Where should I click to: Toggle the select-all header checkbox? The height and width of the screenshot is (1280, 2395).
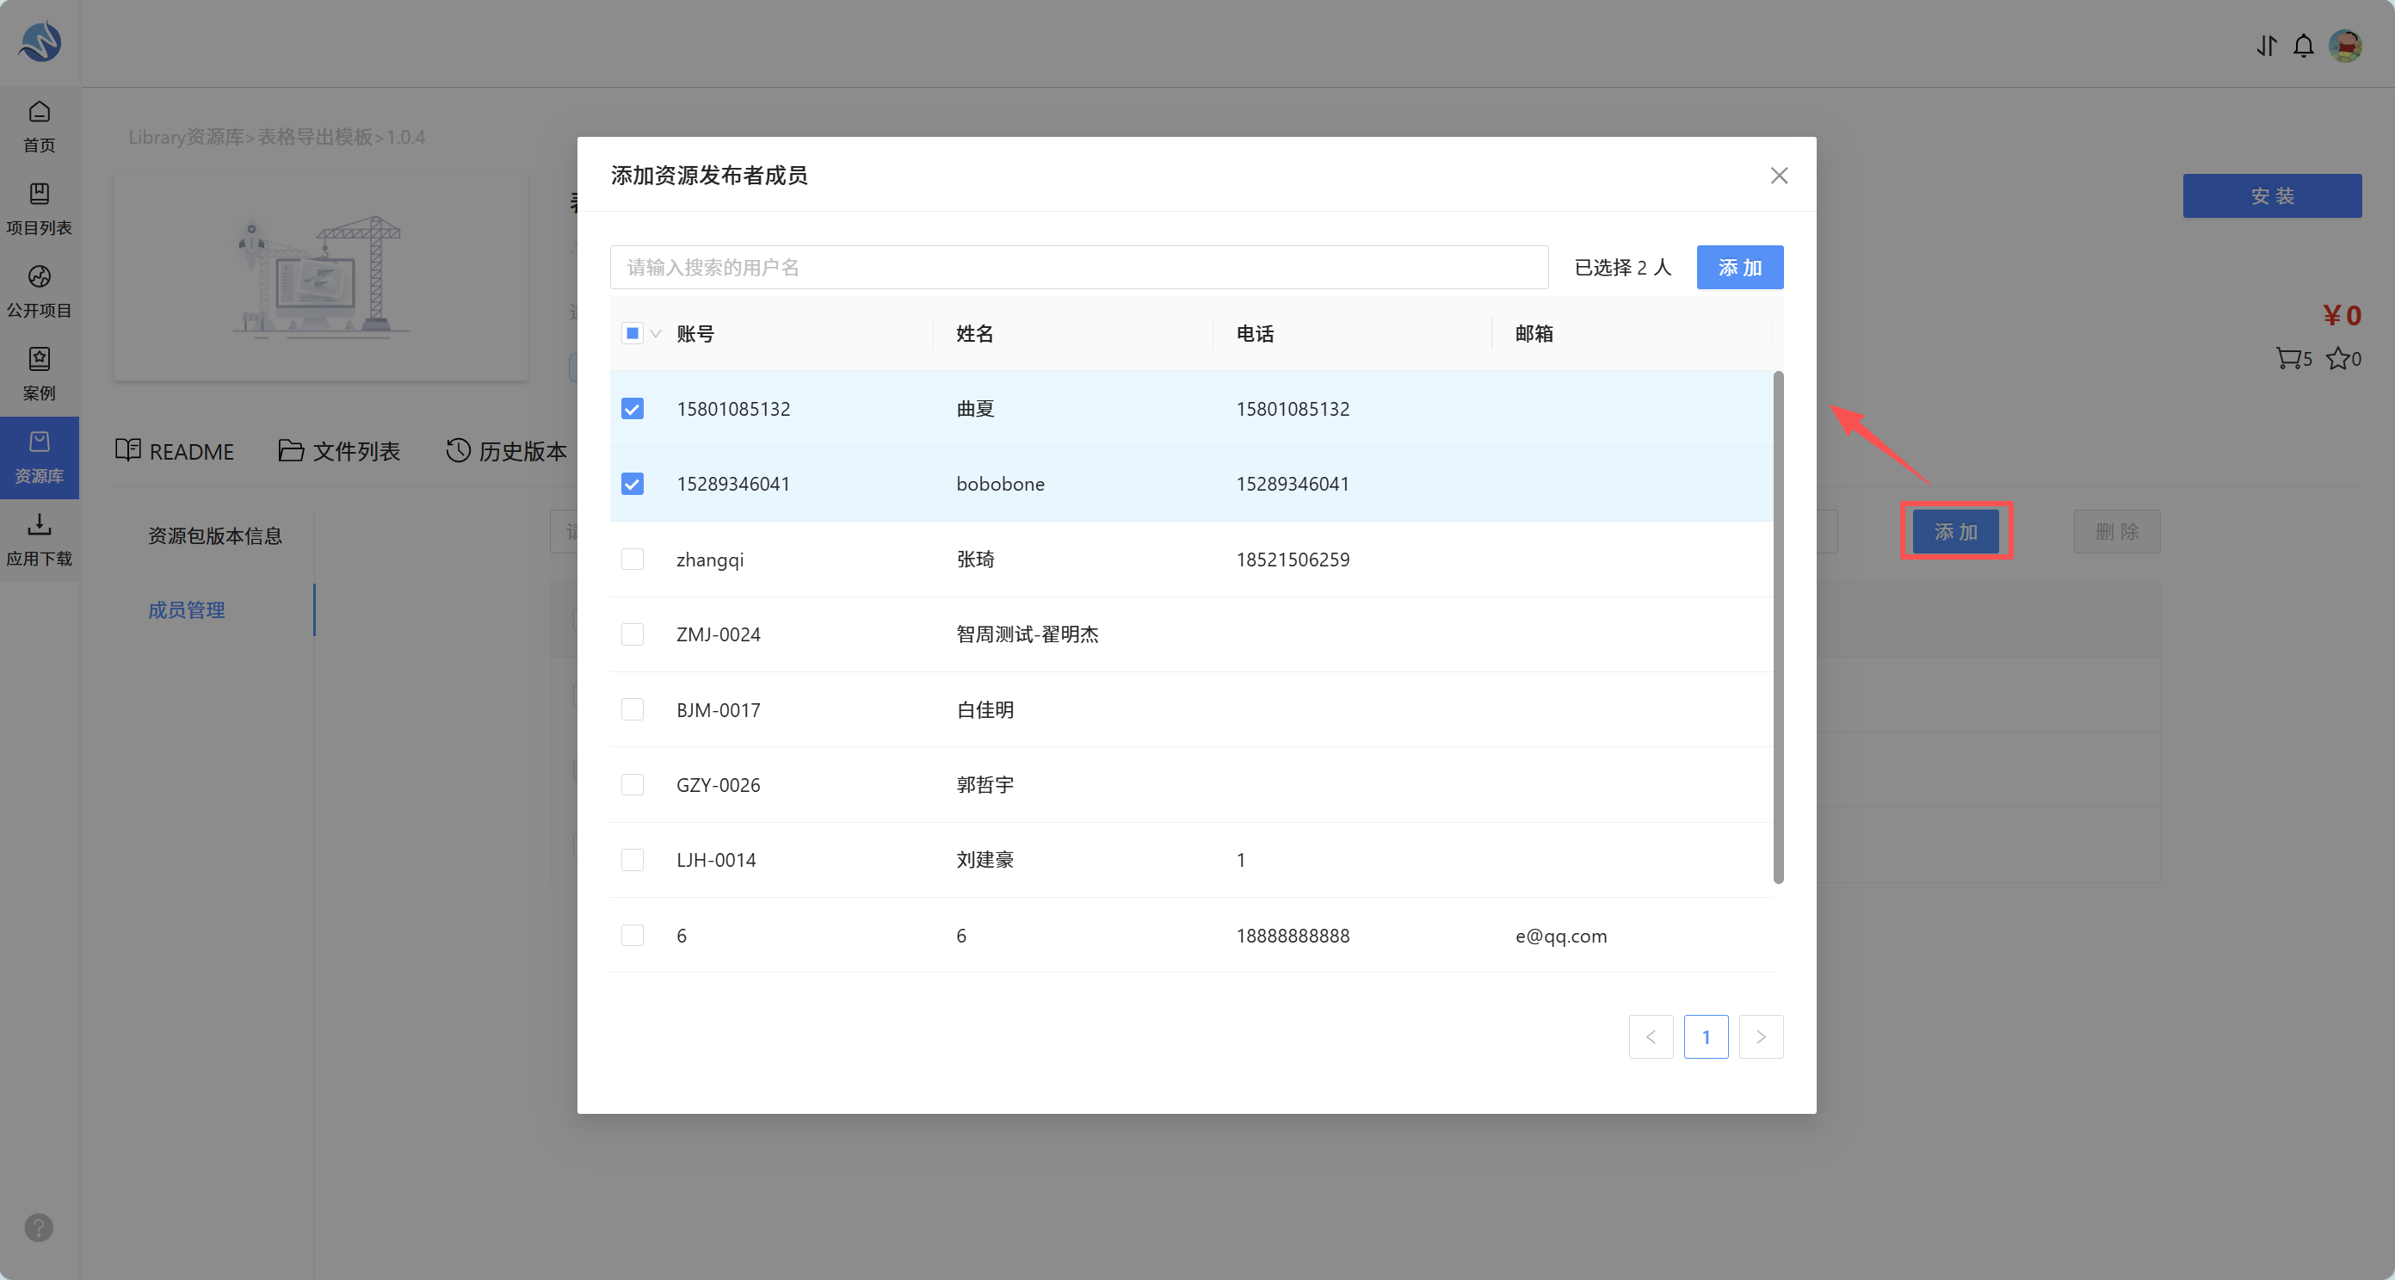coord(633,333)
